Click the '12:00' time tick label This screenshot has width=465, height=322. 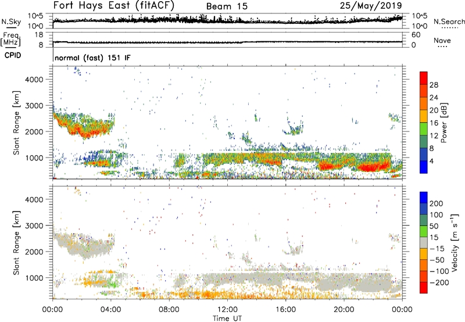click(227, 310)
